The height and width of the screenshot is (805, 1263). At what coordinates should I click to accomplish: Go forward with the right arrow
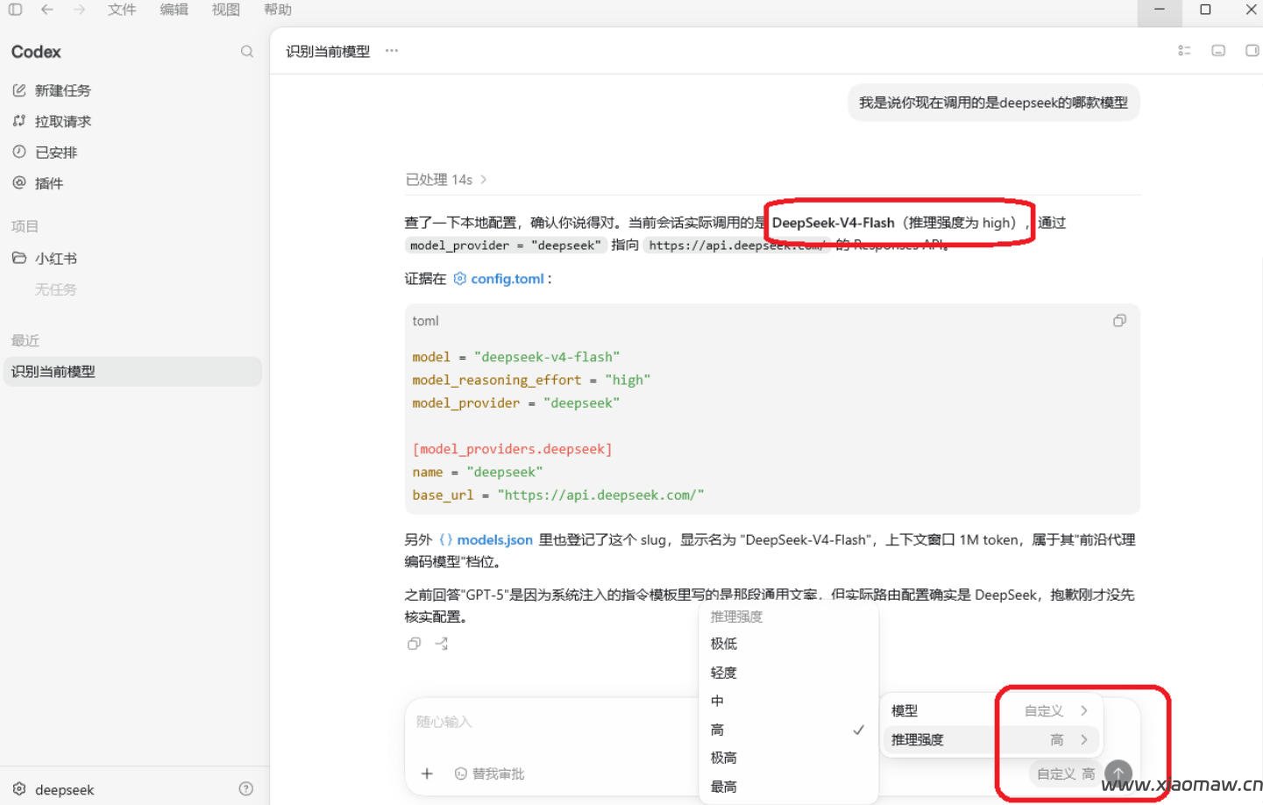(x=80, y=10)
